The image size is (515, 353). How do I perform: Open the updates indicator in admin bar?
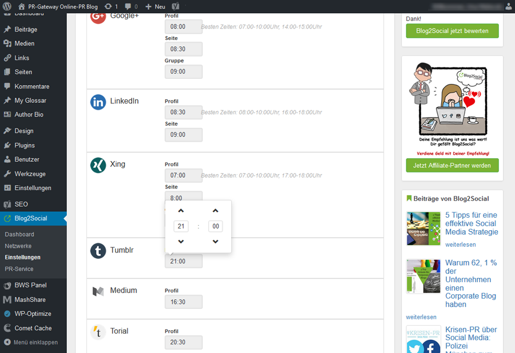pyautogui.click(x=111, y=6)
